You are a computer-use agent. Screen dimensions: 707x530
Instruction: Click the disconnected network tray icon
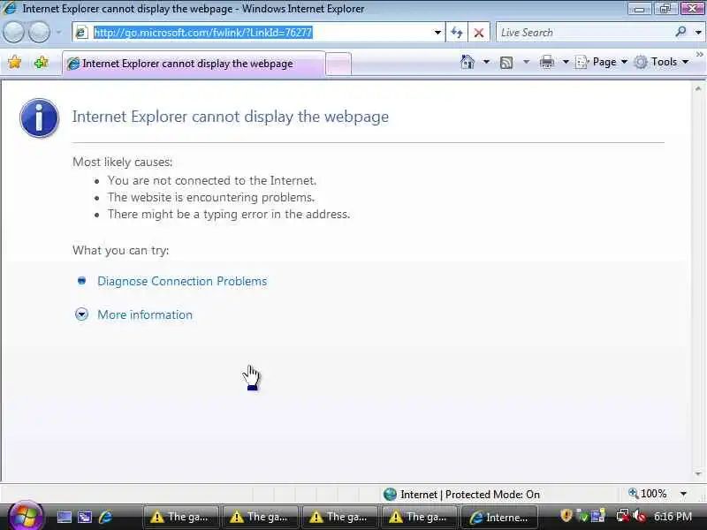coord(623,516)
